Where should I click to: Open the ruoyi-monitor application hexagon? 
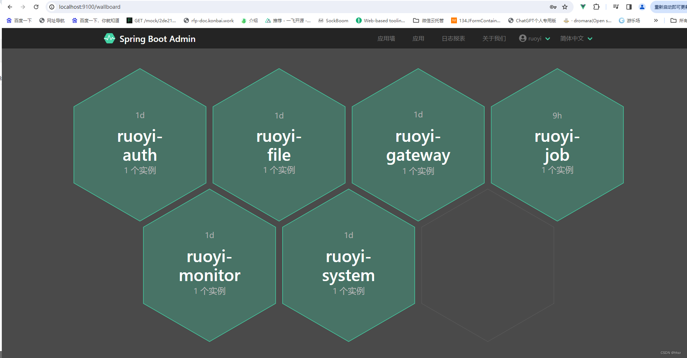pyautogui.click(x=210, y=265)
